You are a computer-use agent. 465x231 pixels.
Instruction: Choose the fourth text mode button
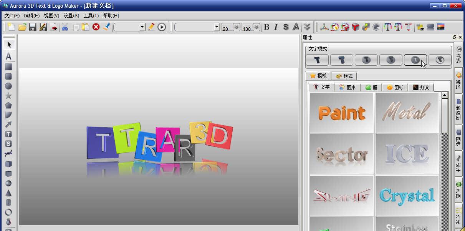[391, 60]
